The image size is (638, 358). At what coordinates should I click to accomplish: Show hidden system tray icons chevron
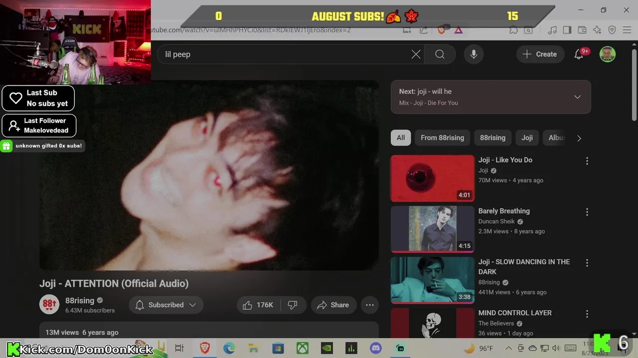[x=508, y=348]
